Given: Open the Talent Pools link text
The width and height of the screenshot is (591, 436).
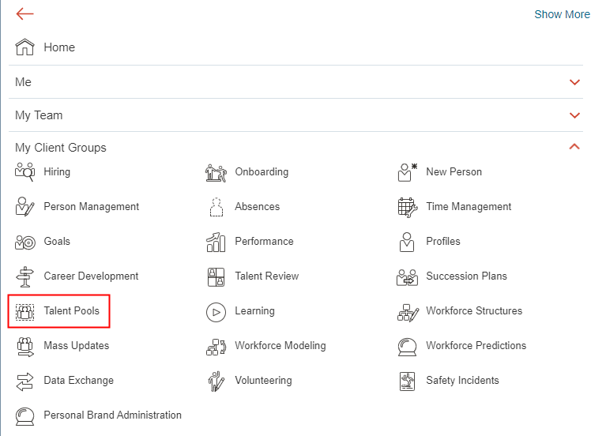Looking at the screenshot, I should click(x=72, y=311).
